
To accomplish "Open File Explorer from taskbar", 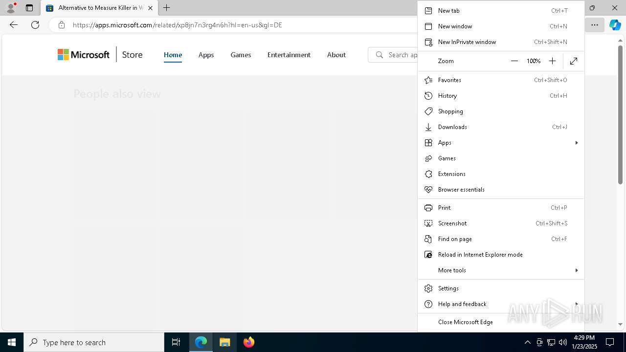I will [x=225, y=342].
